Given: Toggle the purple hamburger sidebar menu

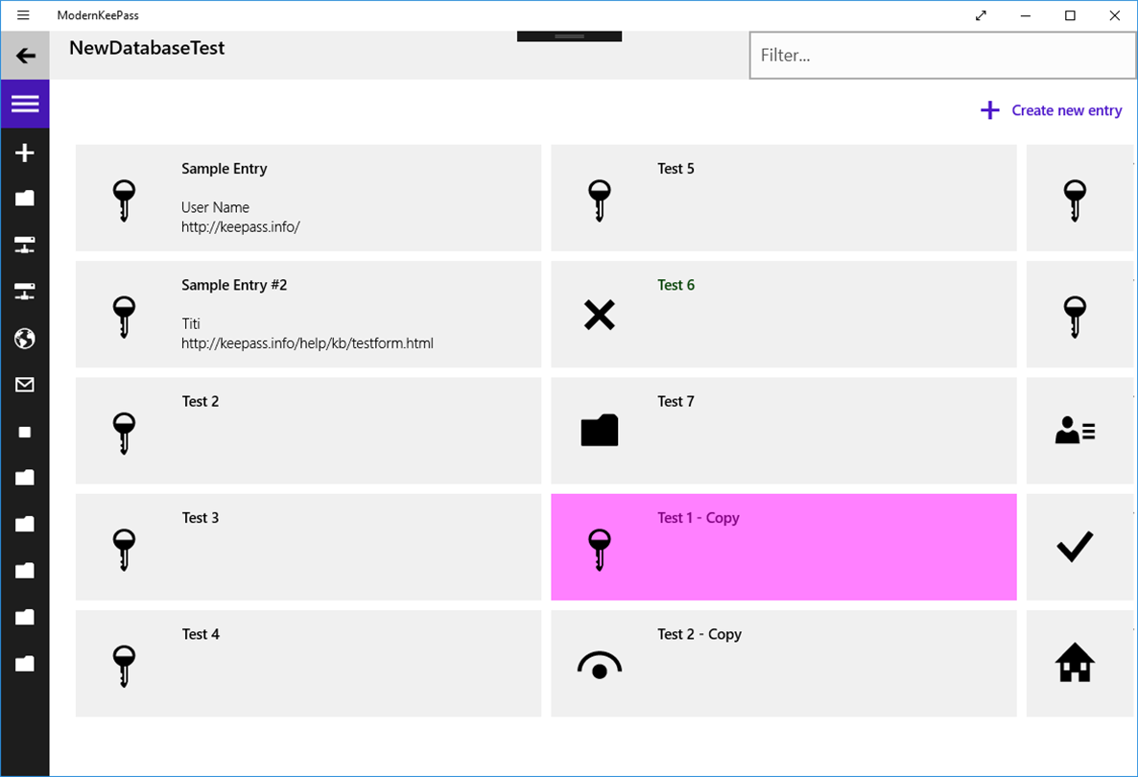Looking at the screenshot, I should click(25, 104).
